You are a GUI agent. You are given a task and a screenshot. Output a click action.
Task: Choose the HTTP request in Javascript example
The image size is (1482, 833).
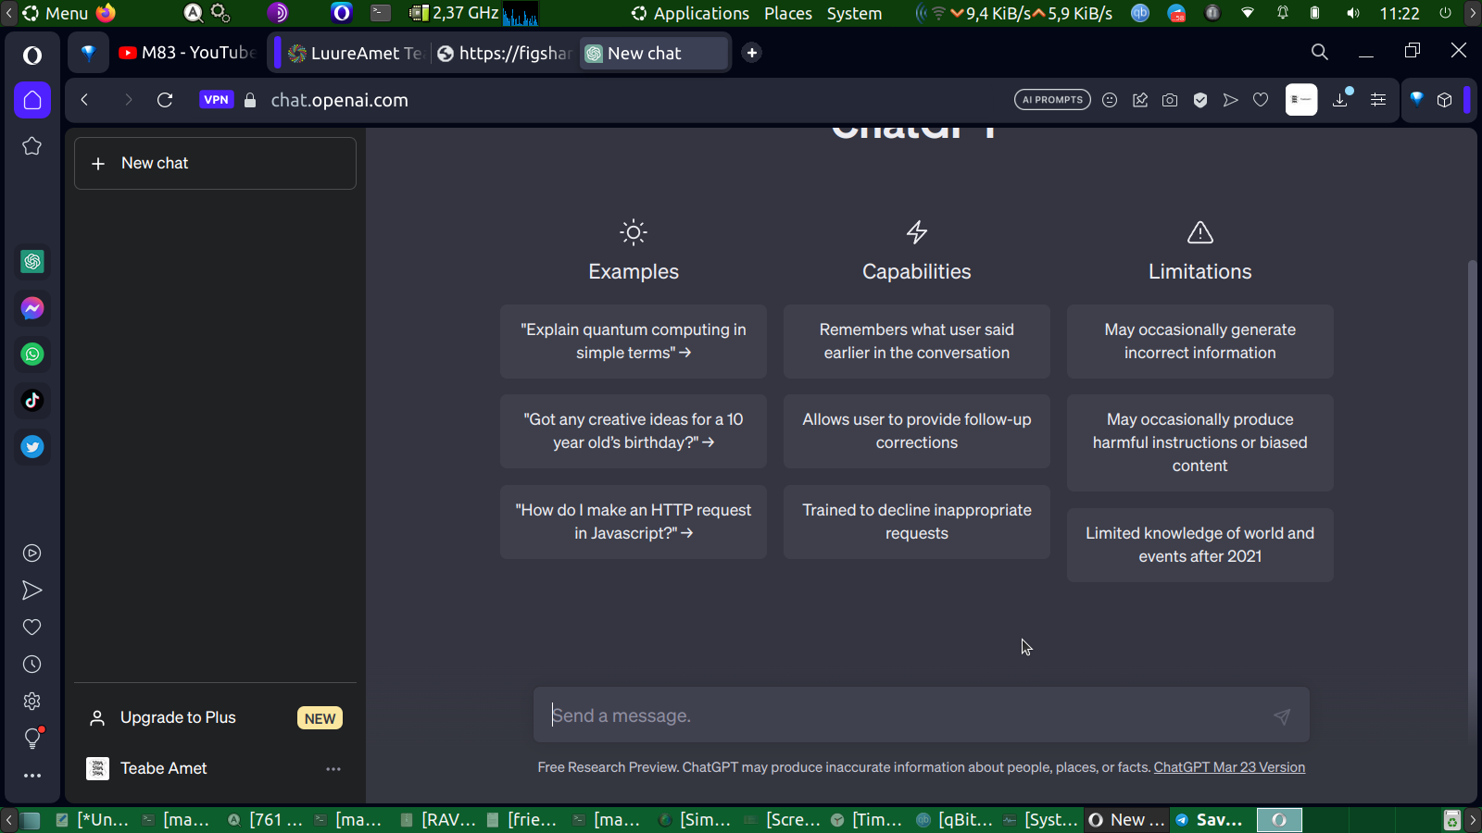tap(634, 522)
